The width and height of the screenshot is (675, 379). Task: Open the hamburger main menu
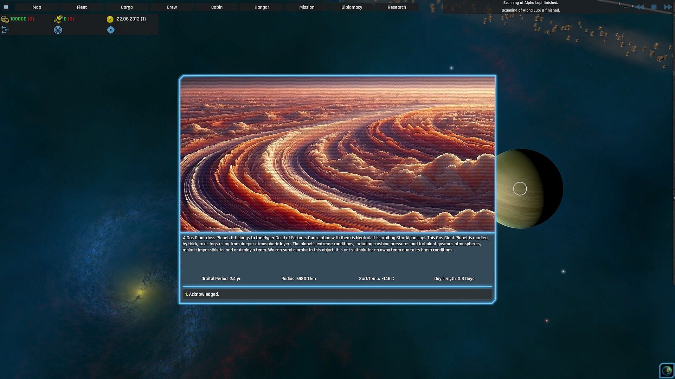point(6,7)
